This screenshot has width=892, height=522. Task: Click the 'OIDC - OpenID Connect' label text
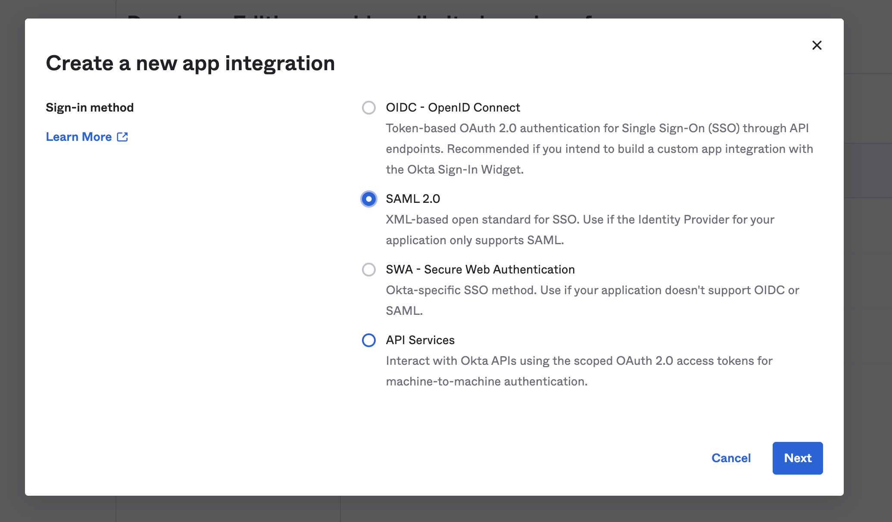[x=452, y=108]
